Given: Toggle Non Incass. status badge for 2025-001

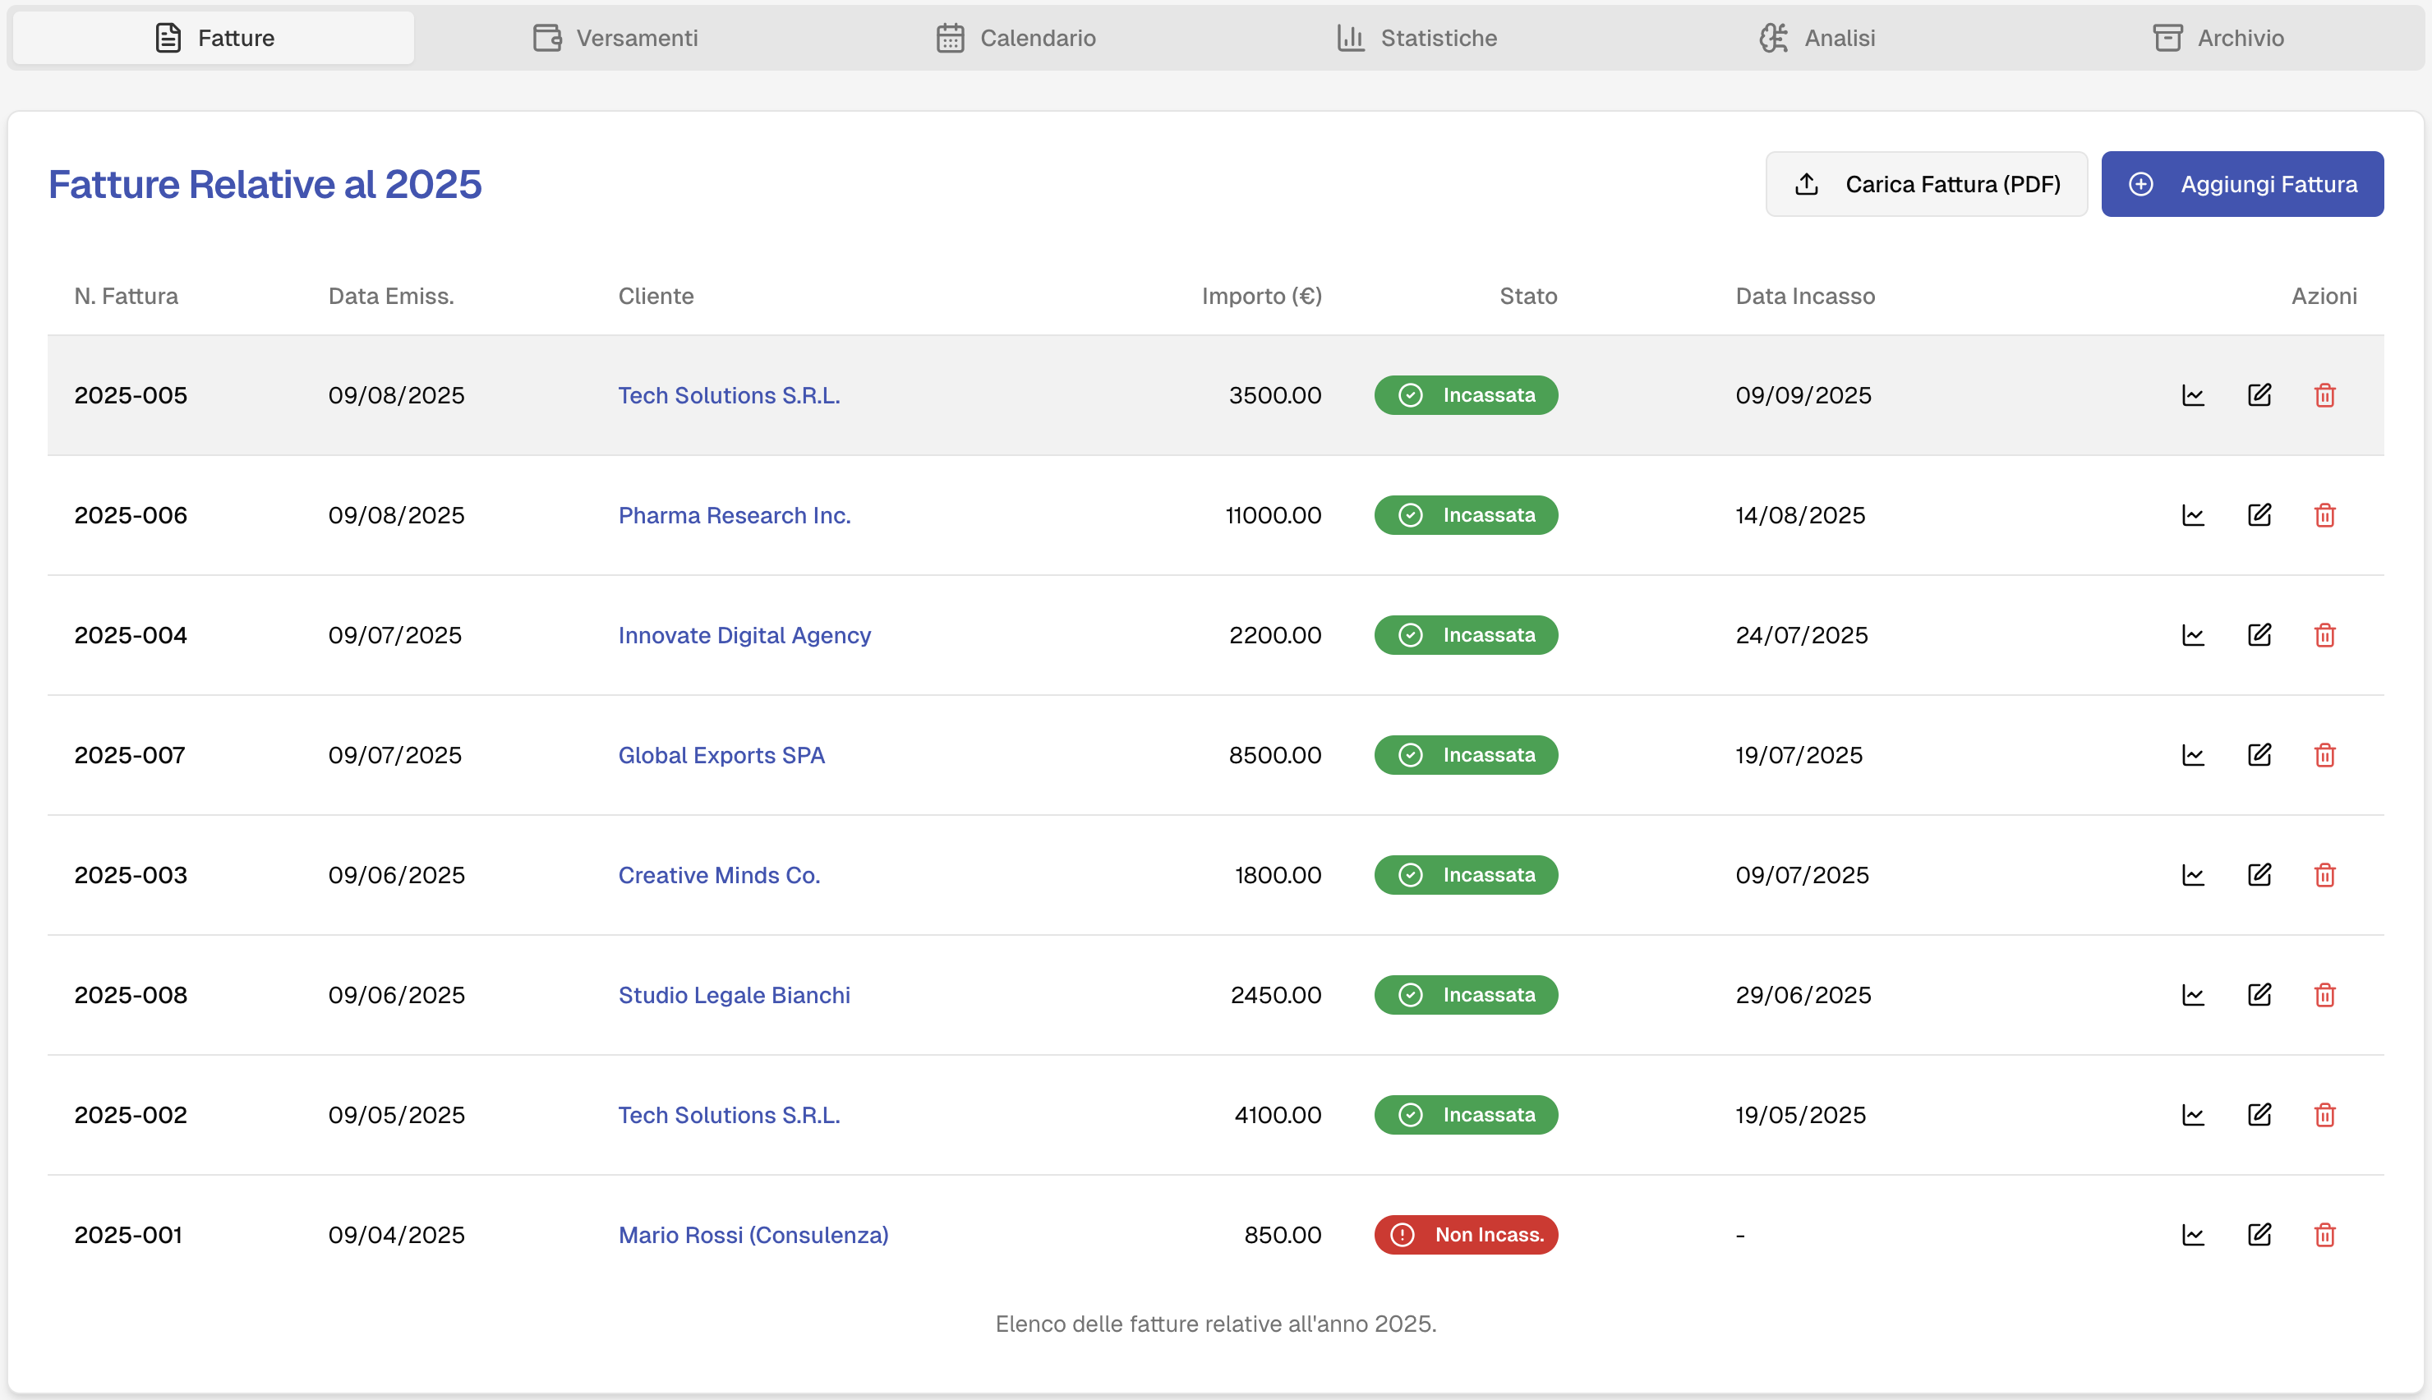Looking at the screenshot, I should pos(1466,1235).
